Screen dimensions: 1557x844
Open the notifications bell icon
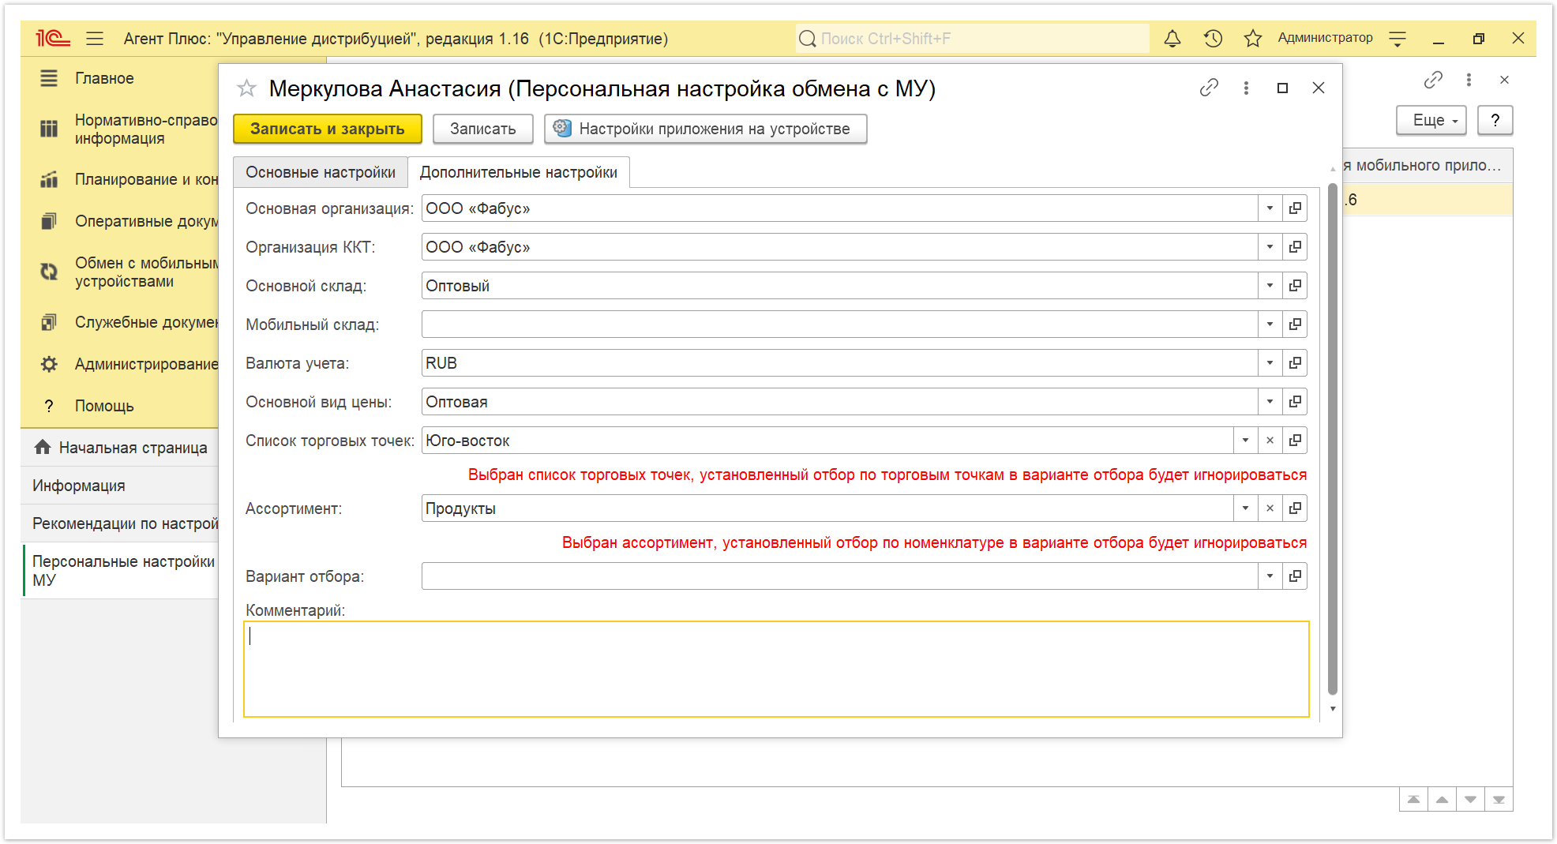(1172, 39)
